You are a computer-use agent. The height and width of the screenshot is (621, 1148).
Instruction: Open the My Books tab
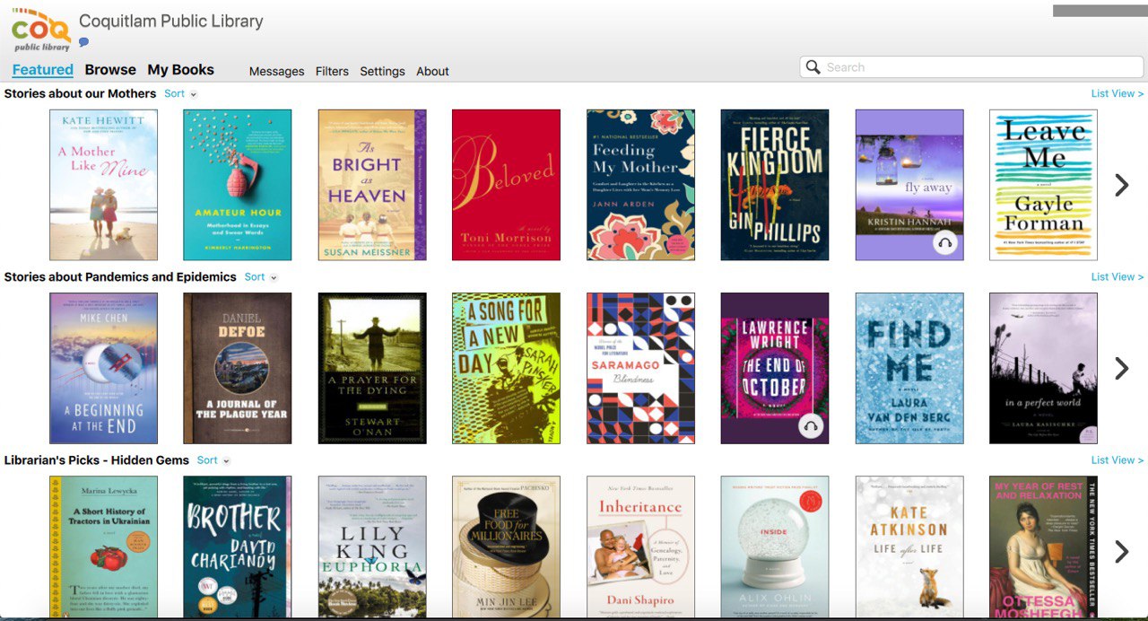click(180, 70)
